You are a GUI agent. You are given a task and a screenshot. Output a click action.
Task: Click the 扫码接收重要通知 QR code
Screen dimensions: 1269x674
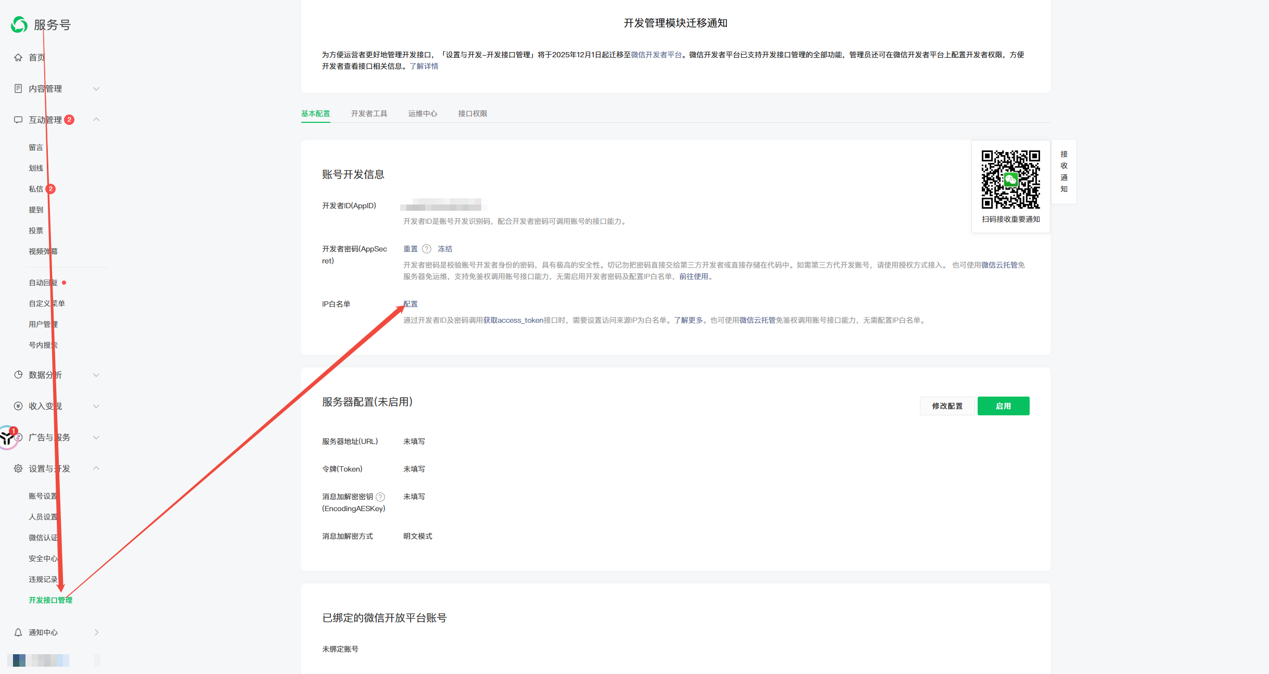point(1010,180)
